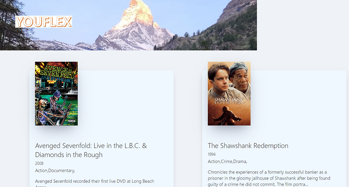Click the green Avenged Sevenfold lettering on cover
Viewport: 349px width, 187px height.
[x=57, y=71]
